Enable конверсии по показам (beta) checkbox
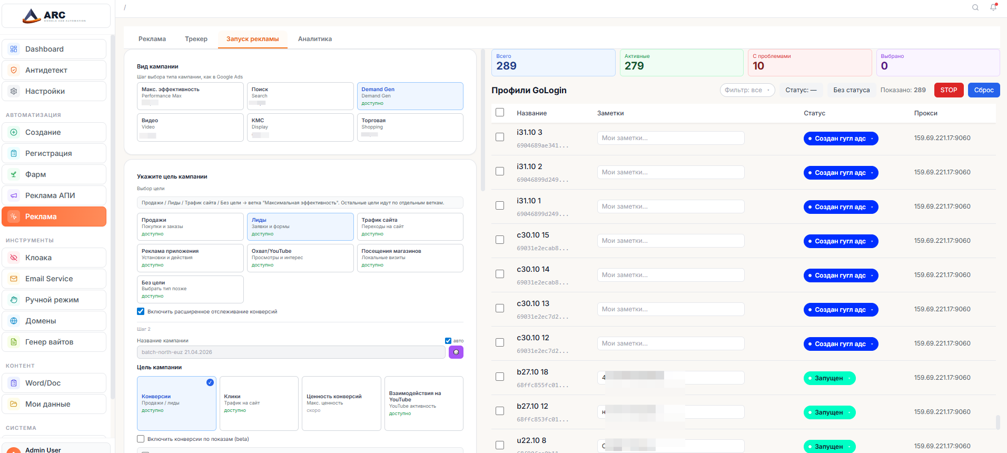Screen dimensions: 1007x453 point(141,439)
